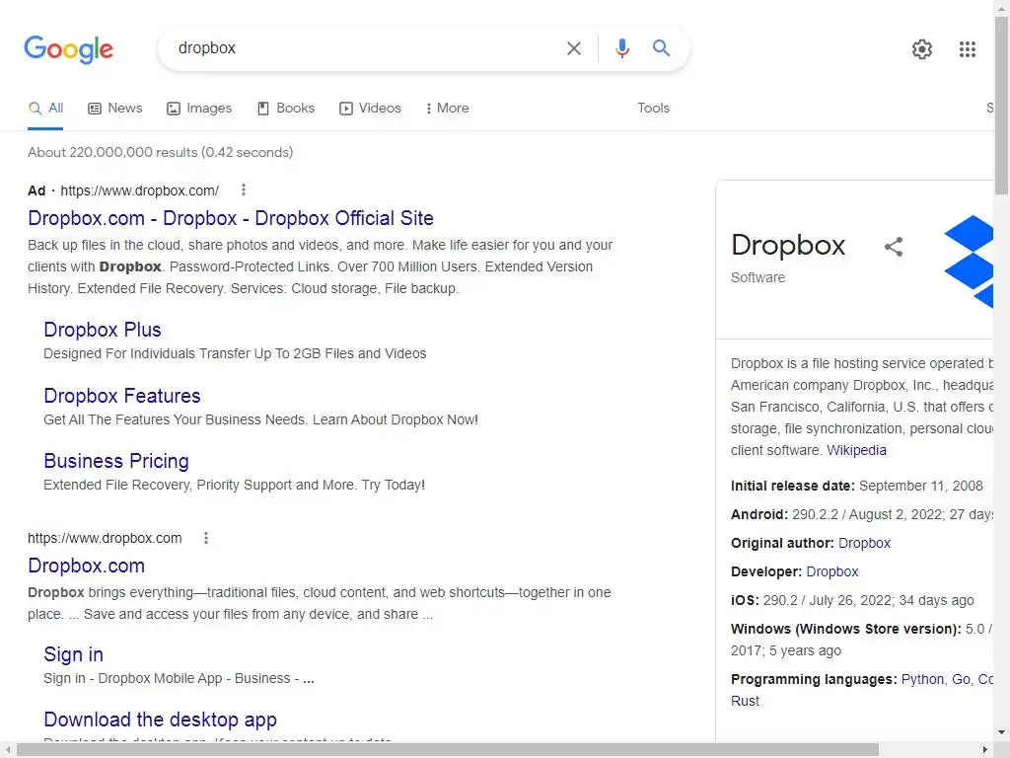This screenshot has width=1010, height=758.
Task: Share the Dropbox knowledge panel
Action: click(x=894, y=246)
